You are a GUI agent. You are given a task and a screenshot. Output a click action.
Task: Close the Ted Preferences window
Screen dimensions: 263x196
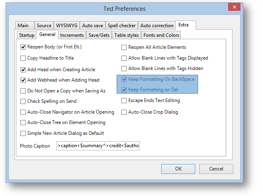tap(234, 7)
